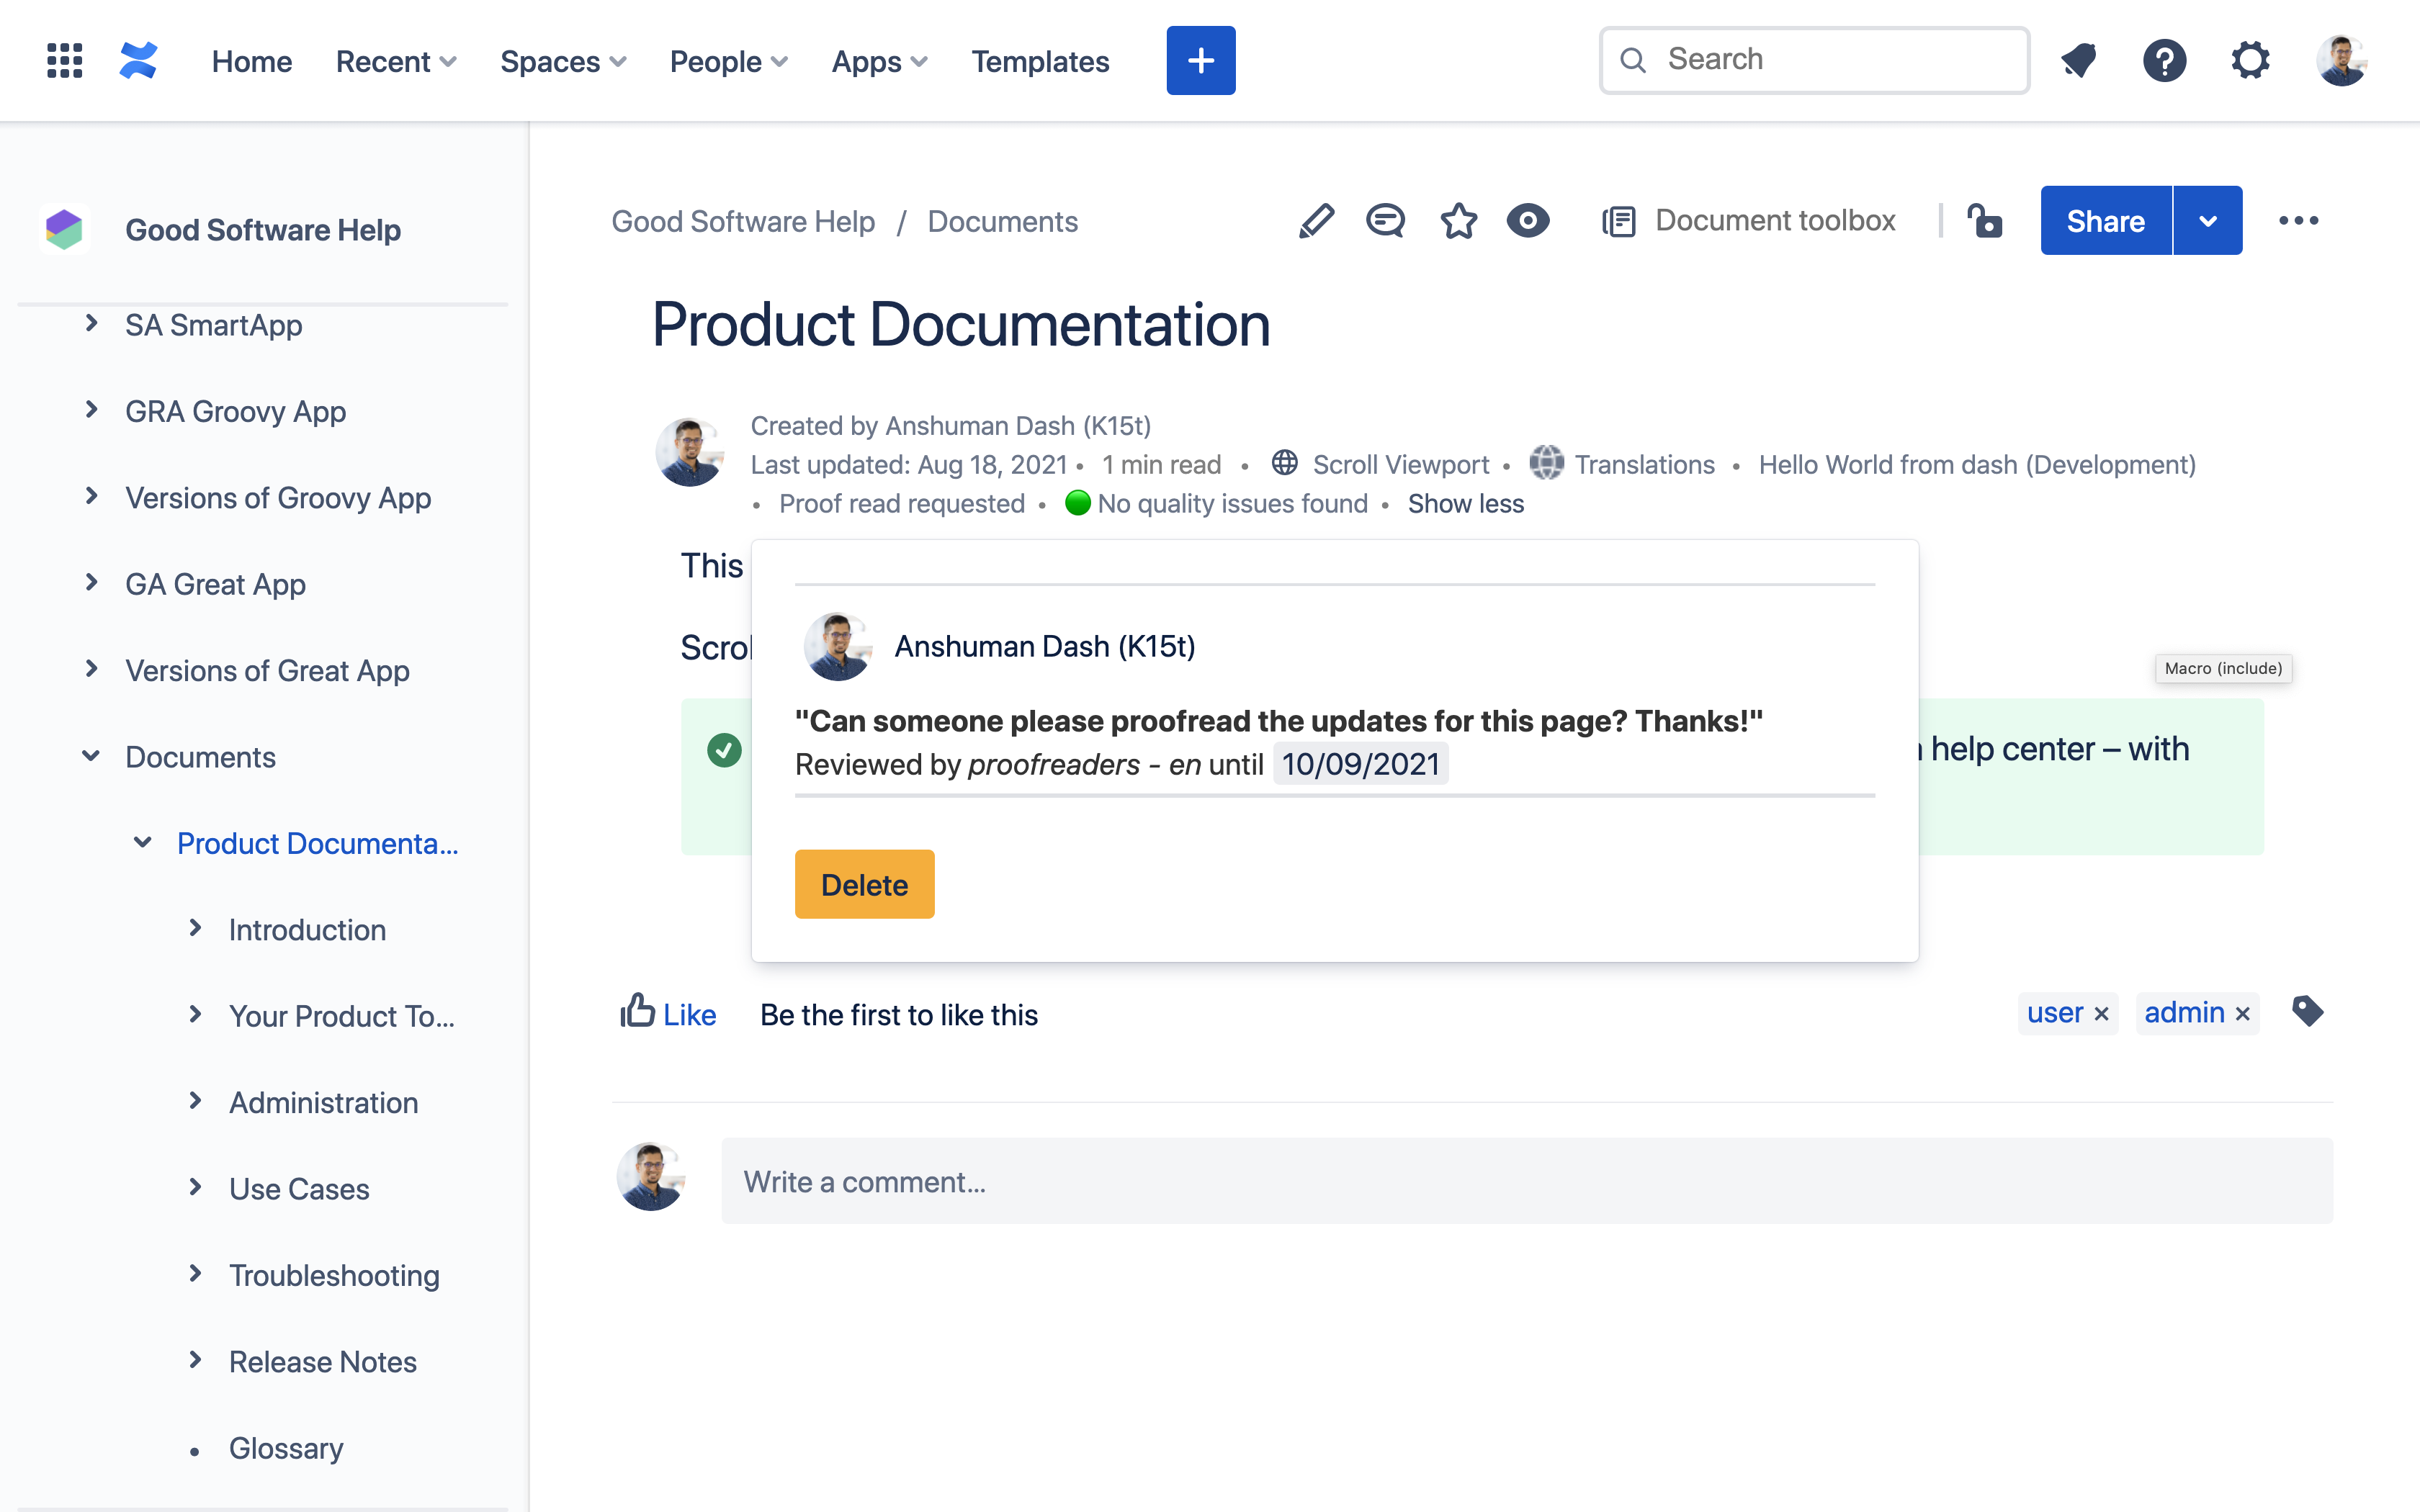The height and width of the screenshot is (1512, 2420).
Task: Click the more actions ellipsis icon
Action: (x=2298, y=221)
